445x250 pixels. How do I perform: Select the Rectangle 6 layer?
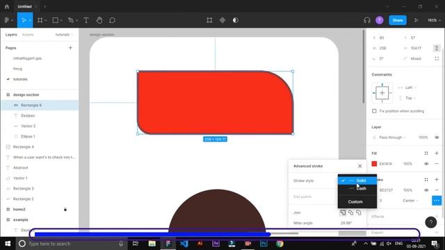(x=40, y=105)
